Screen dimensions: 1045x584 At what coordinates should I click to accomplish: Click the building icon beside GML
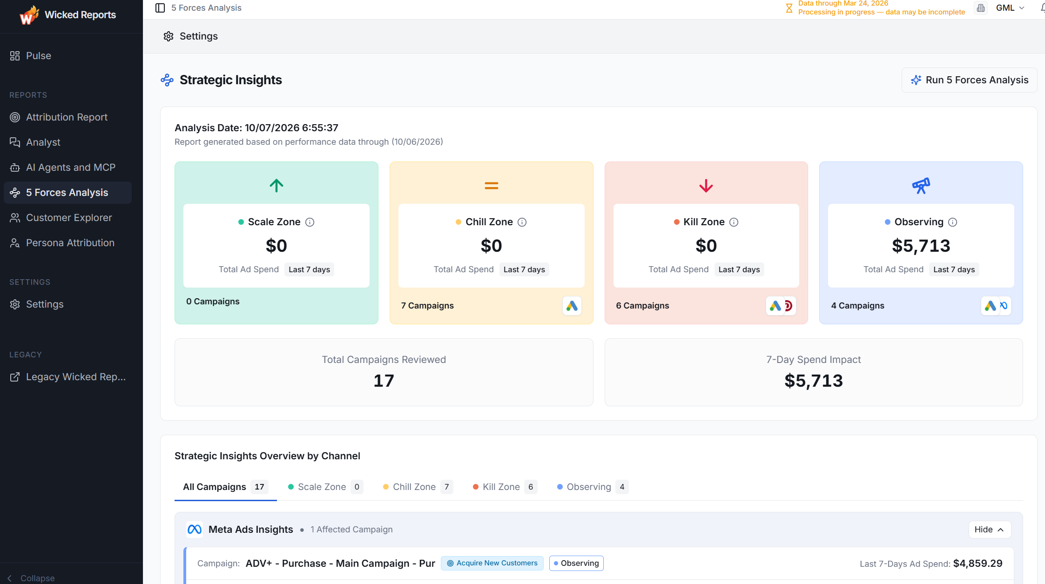981,8
